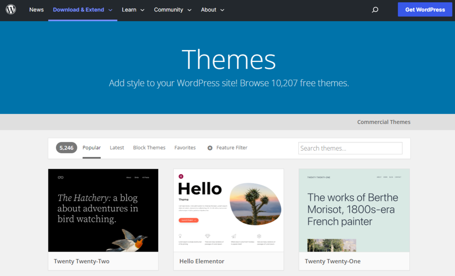Expand the Download & Extend dropdown

point(82,9)
